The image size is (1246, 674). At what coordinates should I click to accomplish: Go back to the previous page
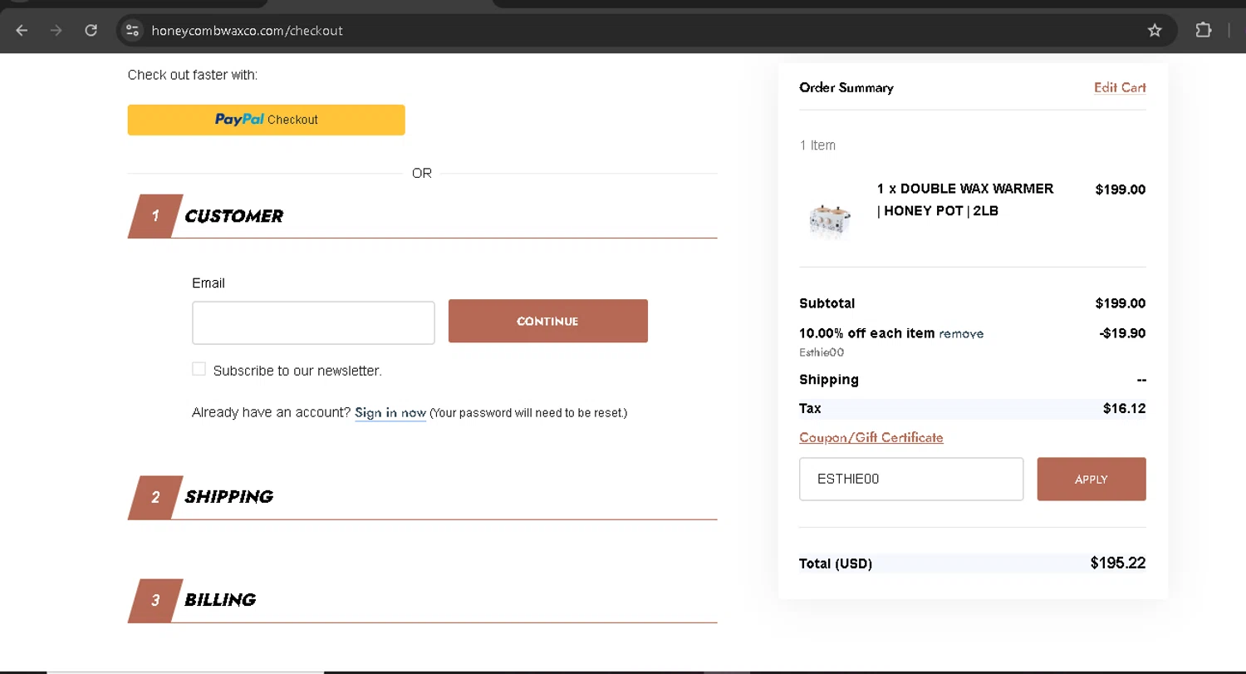pyautogui.click(x=22, y=31)
